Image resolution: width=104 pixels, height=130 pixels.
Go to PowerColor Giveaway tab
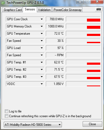(67, 10)
